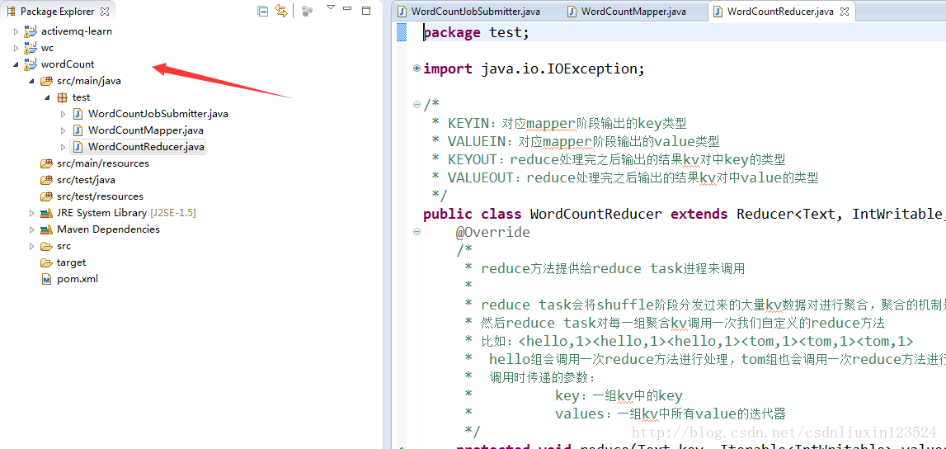Select the wordCount project icon

(31, 64)
